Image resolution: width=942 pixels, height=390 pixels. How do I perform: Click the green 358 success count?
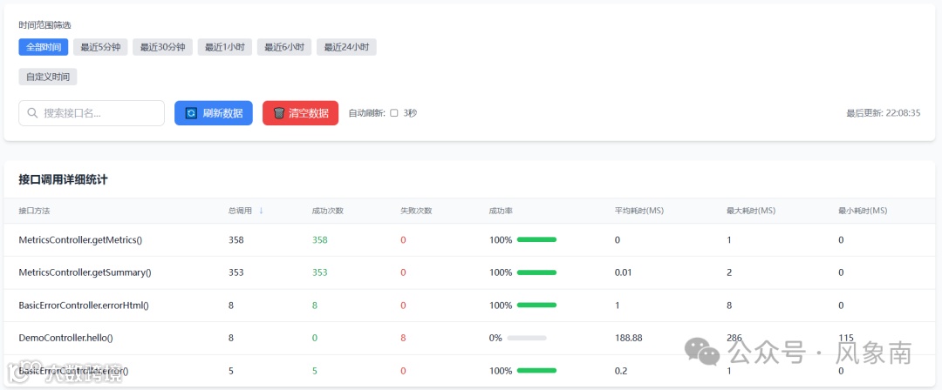tap(319, 240)
